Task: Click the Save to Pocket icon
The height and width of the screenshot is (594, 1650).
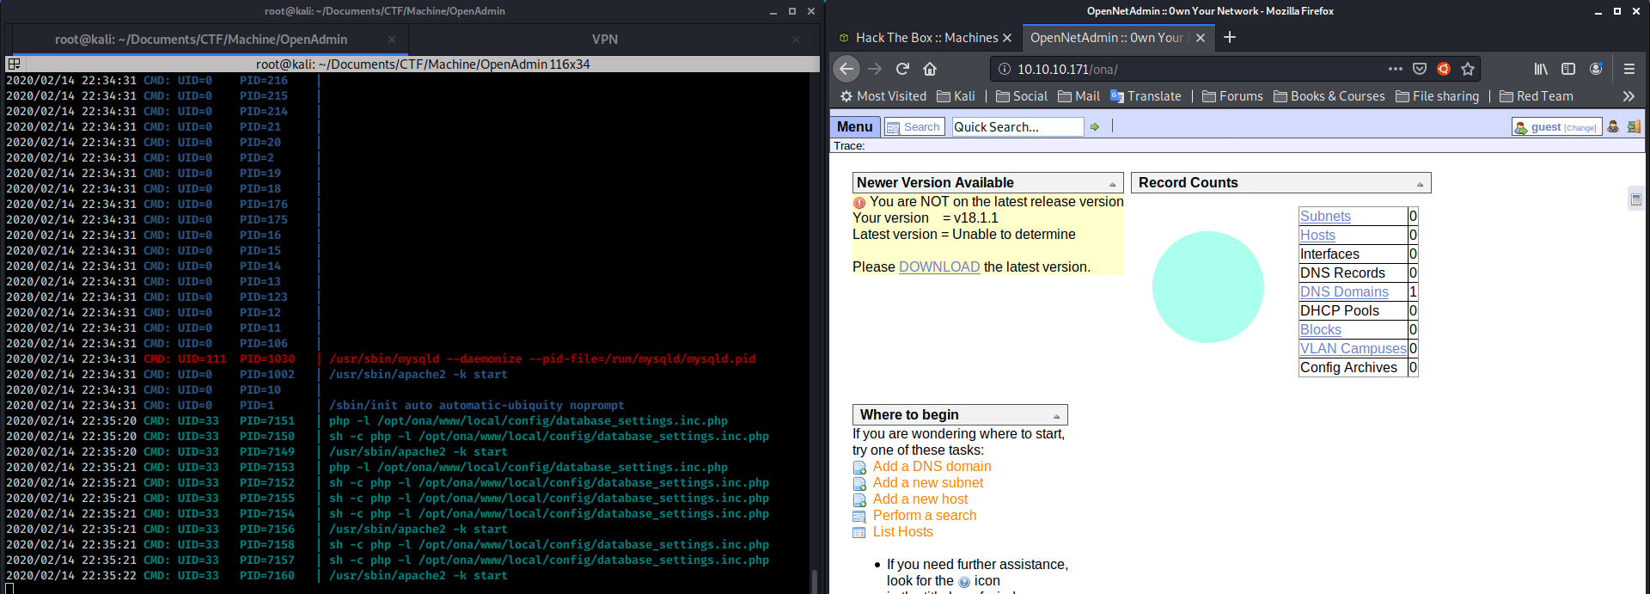Action: 1420,69
